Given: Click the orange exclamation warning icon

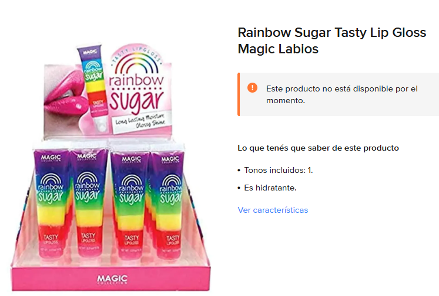Looking at the screenshot, I should (252, 87).
